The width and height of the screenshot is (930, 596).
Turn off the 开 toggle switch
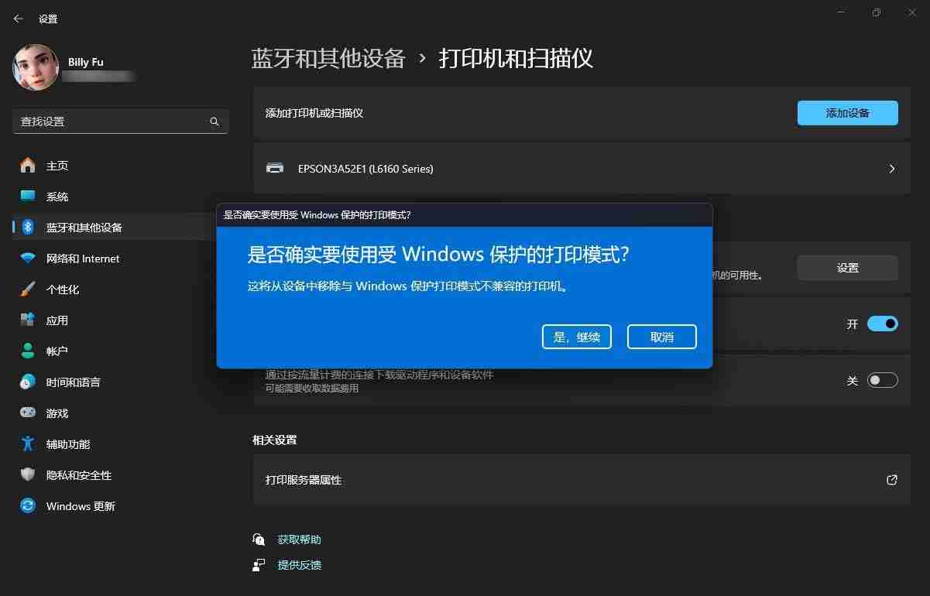pyautogui.click(x=882, y=324)
